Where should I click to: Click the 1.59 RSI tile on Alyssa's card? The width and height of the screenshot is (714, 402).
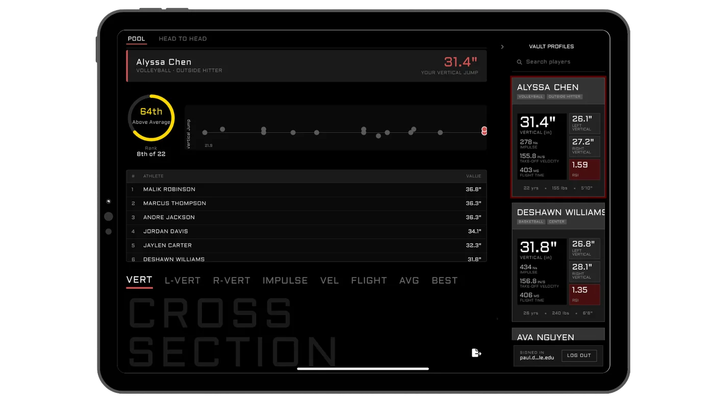tap(584, 169)
